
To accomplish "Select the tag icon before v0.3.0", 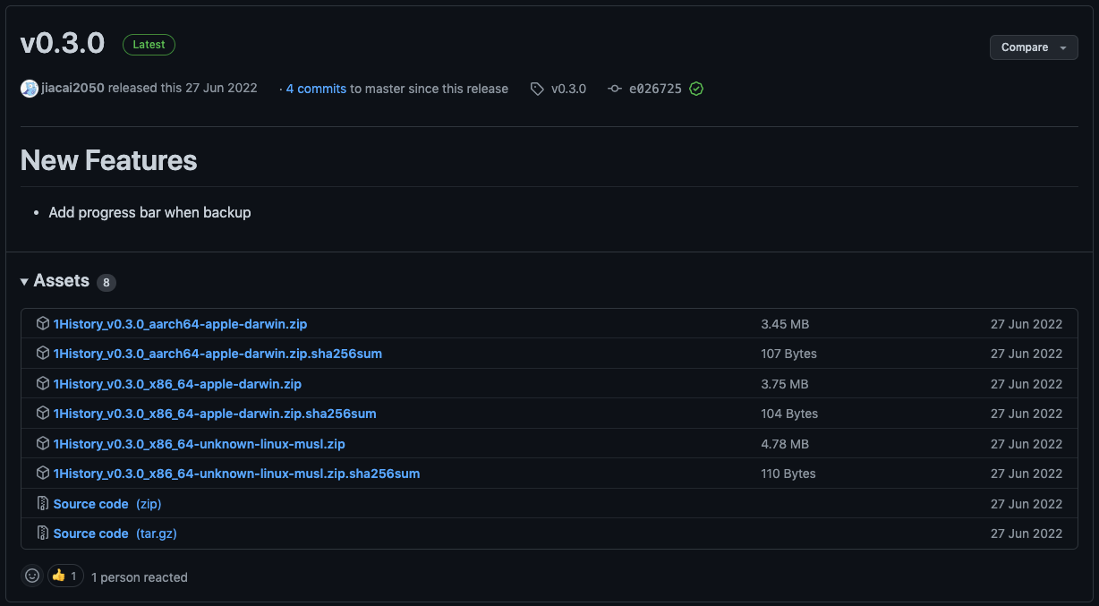I will point(536,89).
